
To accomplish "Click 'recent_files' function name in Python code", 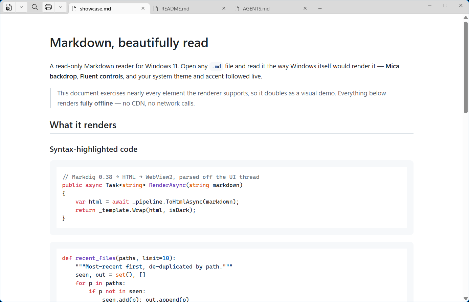I will [x=95, y=258].
